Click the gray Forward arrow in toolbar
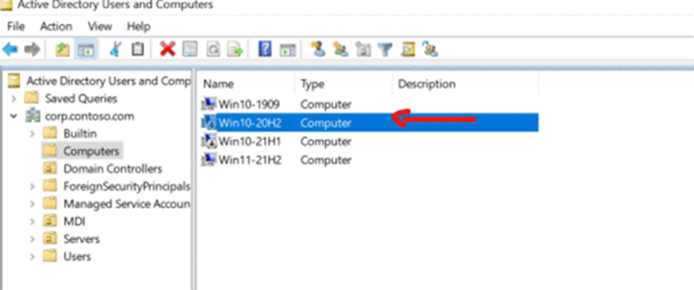The width and height of the screenshot is (694, 290). (32, 49)
